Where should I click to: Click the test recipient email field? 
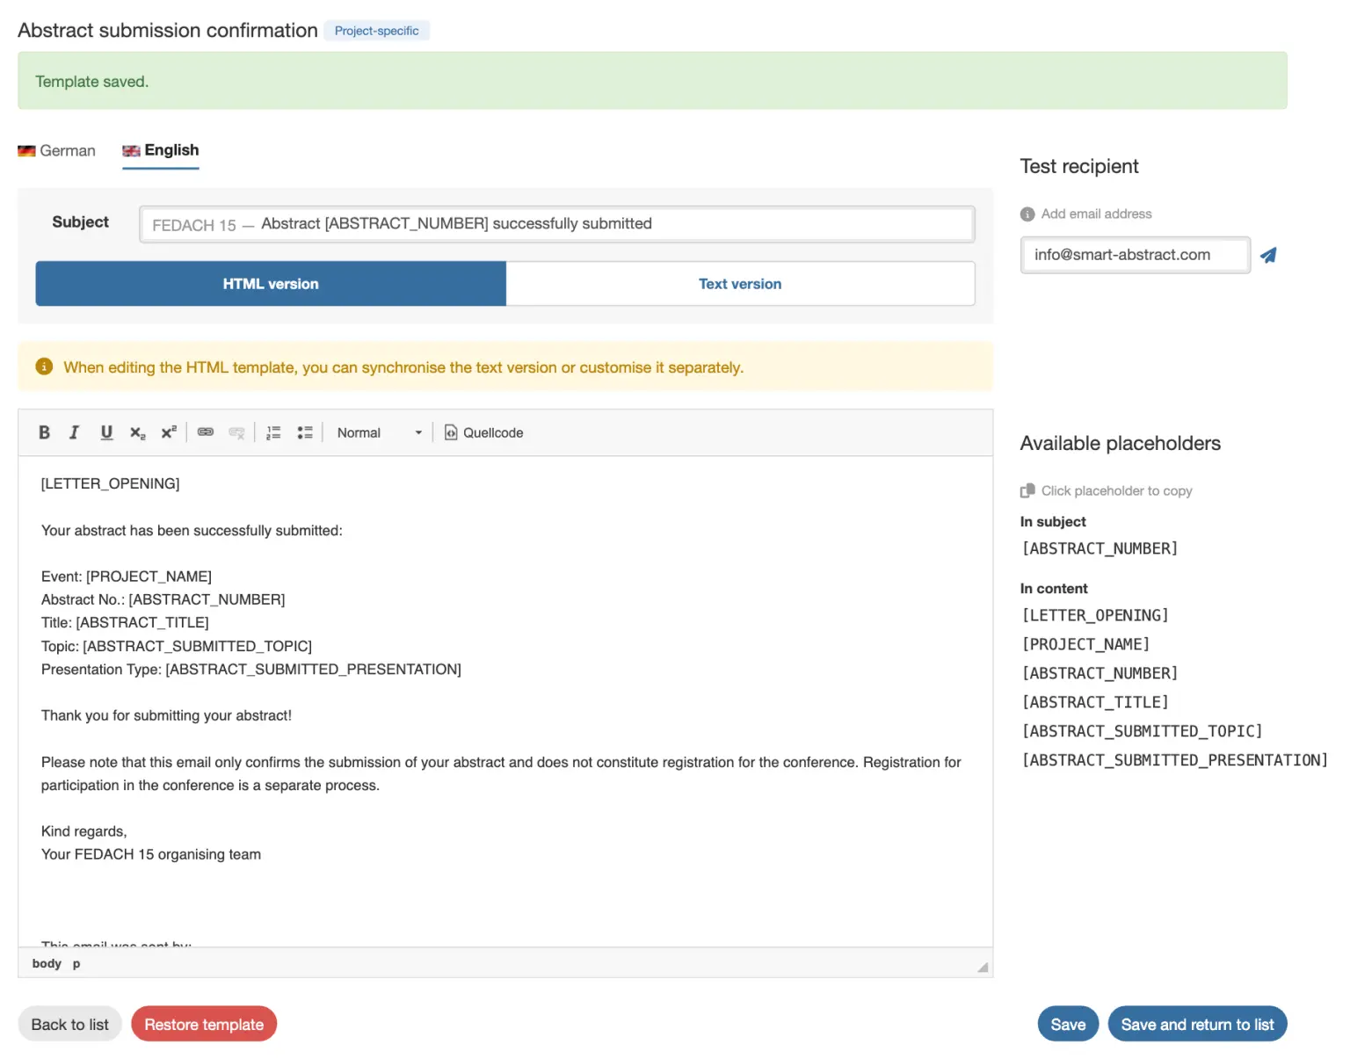coord(1135,255)
